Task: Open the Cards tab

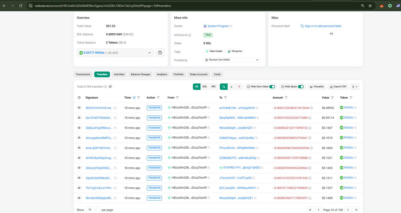Action: coord(217,74)
